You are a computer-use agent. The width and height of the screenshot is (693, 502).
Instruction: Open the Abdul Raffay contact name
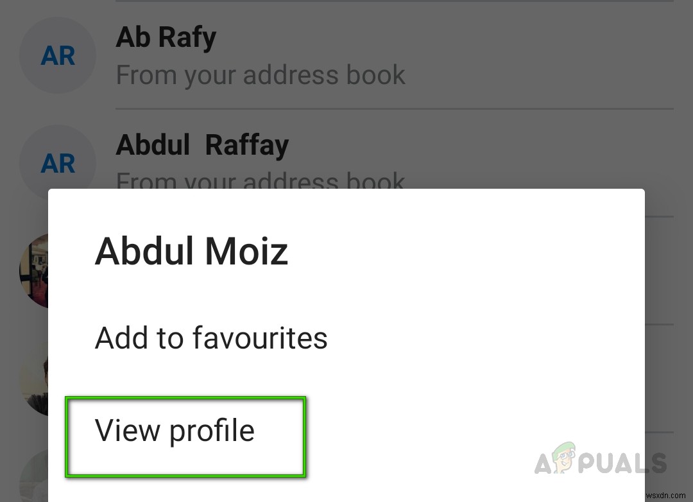(202, 145)
